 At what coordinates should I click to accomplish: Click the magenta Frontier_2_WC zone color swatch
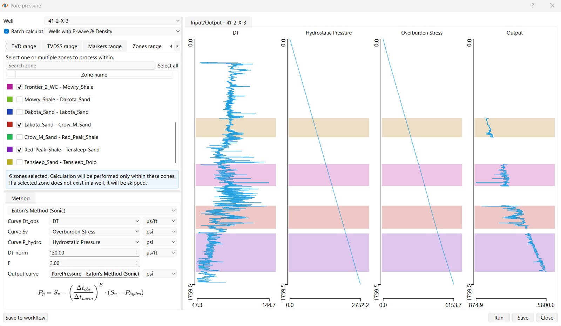point(10,87)
